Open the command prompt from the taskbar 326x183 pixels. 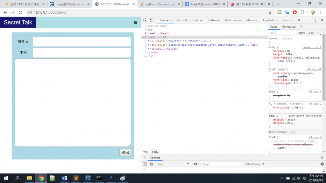(x=99, y=178)
